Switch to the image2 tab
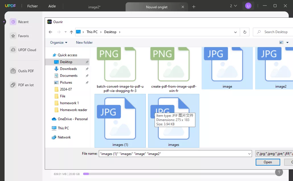293x181 pixels. pyautogui.click(x=94, y=7)
